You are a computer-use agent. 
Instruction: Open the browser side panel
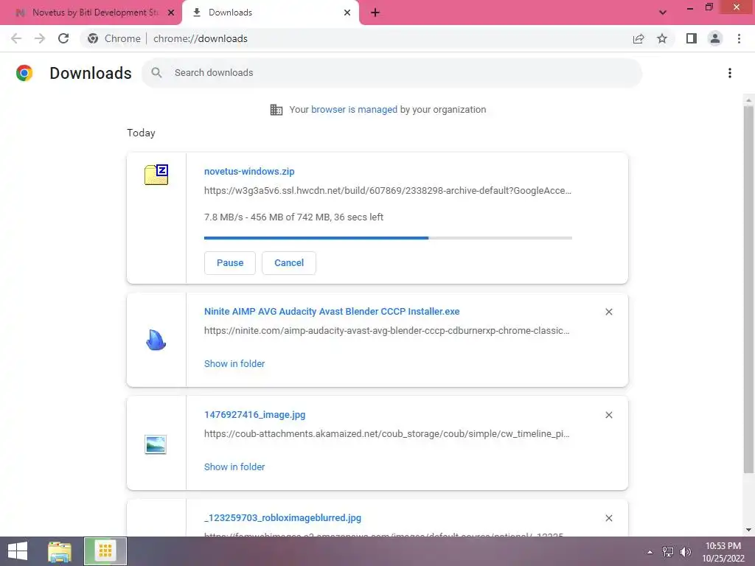[692, 38]
